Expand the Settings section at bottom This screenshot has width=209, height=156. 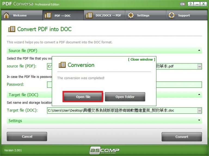pyautogui.click(x=199, y=120)
